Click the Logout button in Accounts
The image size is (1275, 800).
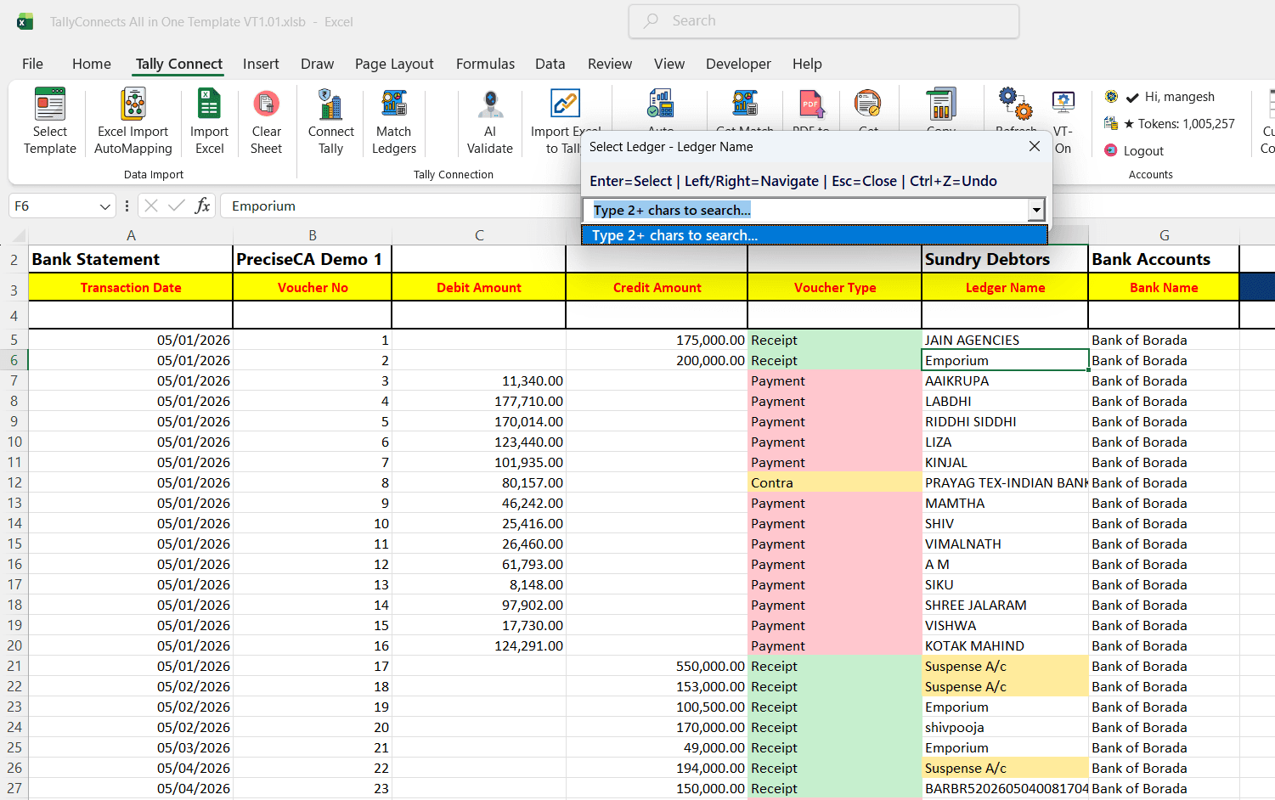(1134, 150)
